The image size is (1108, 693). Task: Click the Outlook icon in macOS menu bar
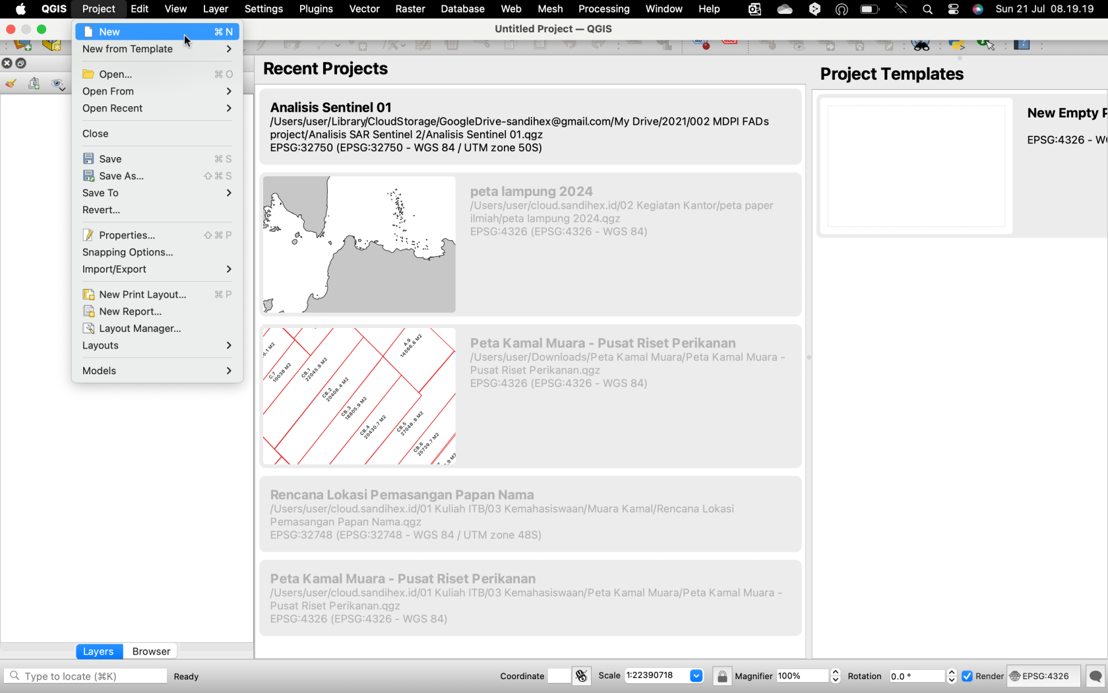click(754, 9)
